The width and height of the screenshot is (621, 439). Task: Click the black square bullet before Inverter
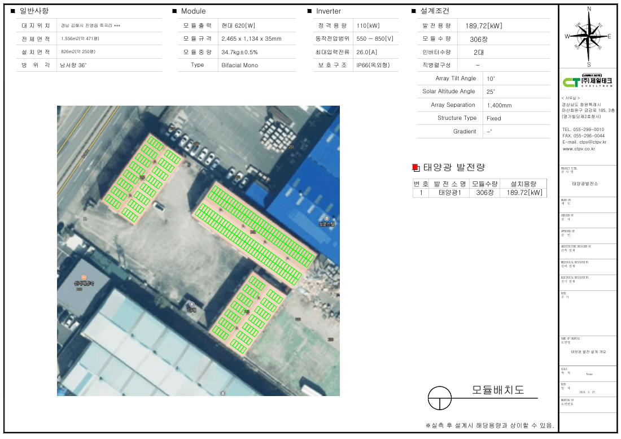(x=309, y=11)
